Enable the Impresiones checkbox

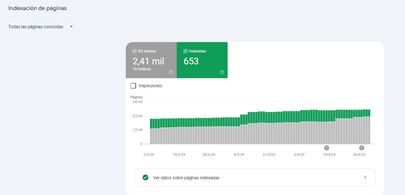tap(133, 86)
